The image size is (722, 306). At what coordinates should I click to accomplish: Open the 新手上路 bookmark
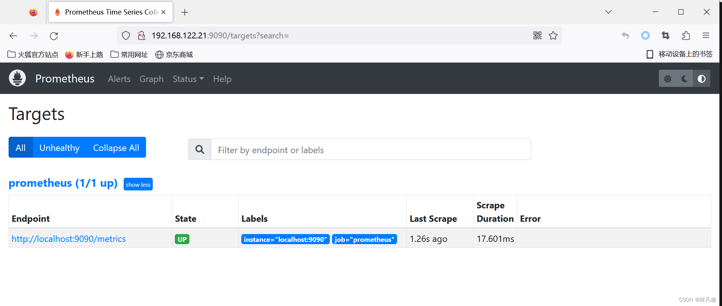tap(84, 54)
